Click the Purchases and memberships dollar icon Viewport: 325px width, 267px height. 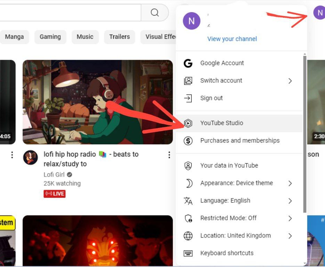coord(188,141)
